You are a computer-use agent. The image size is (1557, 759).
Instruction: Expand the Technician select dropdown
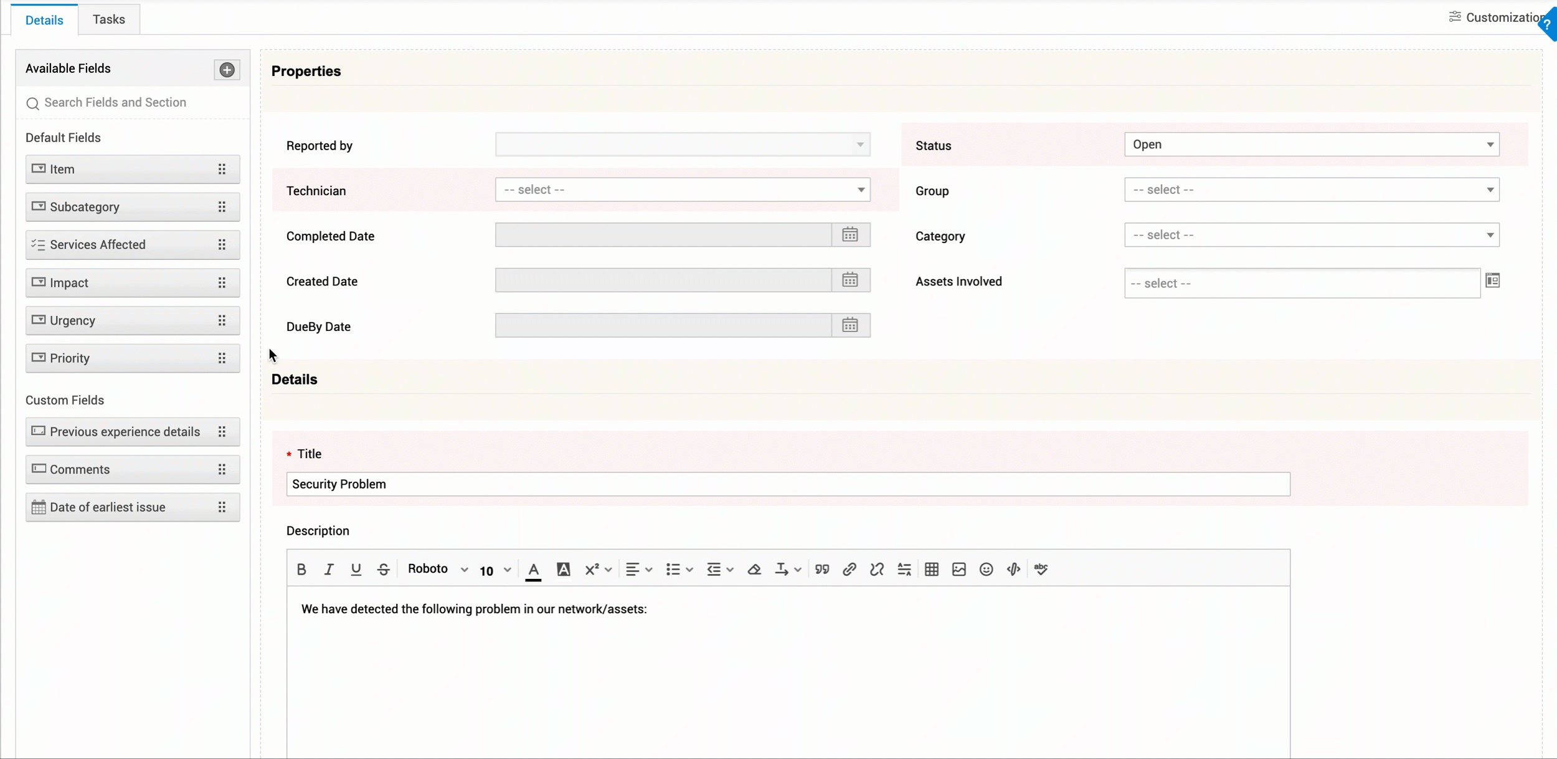click(x=683, y=189)
